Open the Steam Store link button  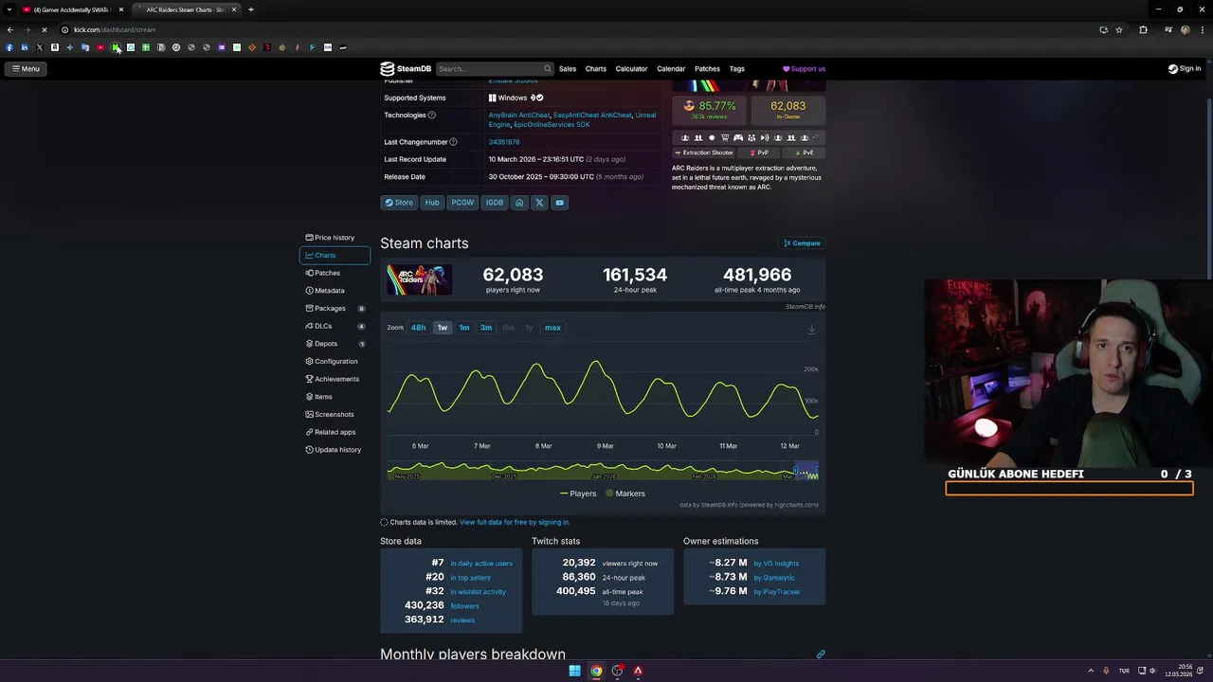coord(399,203)
